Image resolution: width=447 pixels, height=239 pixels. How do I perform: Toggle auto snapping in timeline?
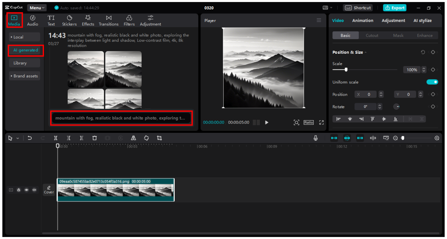[x=347, y=138]
